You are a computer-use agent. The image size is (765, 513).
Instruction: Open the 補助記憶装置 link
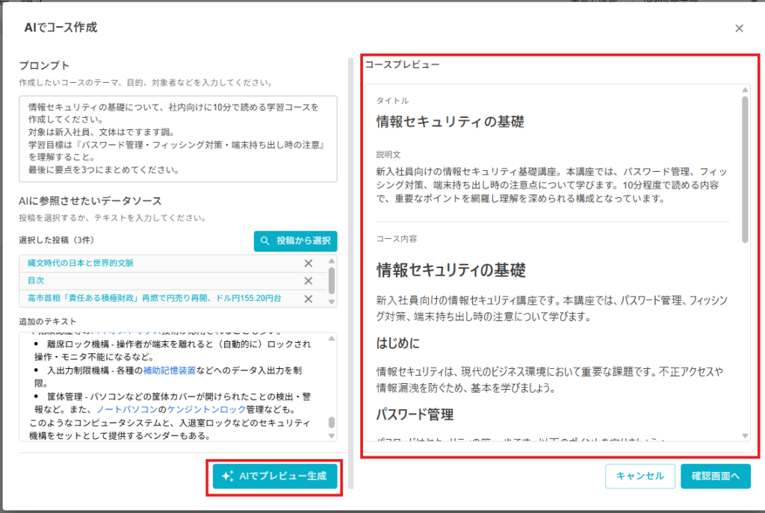pyautogui.click(x=170, y=370)
